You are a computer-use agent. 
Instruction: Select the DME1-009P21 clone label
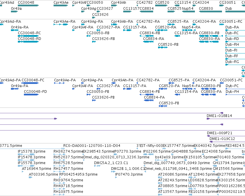click(220, 133)
